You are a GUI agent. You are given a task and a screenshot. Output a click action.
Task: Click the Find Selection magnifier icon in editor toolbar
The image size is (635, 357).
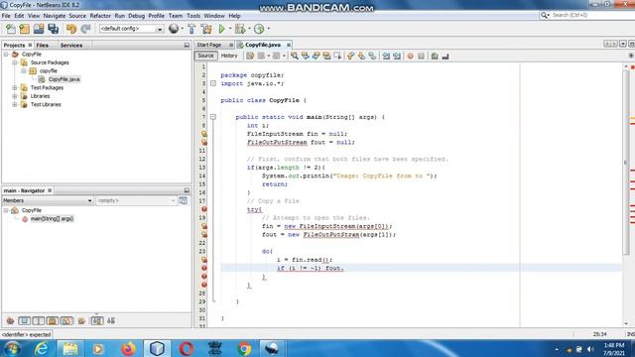point(295,56)
